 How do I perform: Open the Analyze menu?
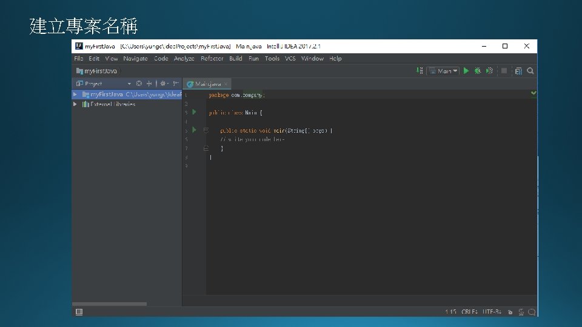click(x=184, y=59)
